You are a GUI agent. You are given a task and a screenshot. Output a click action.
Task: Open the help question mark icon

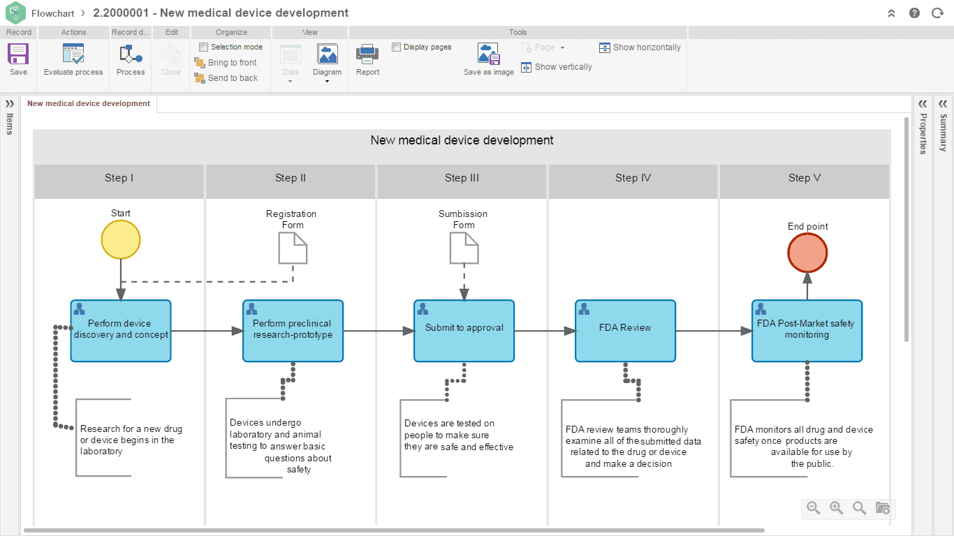tap(914, 13)
